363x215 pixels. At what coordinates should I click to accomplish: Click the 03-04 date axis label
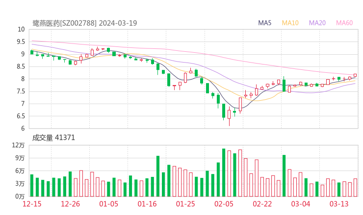click(x=301, y=204)
